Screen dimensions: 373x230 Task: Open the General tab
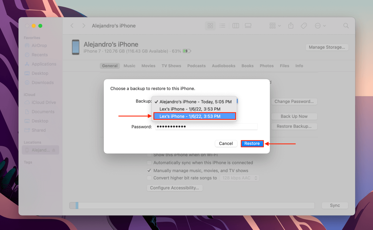click(x=110, y=66)
